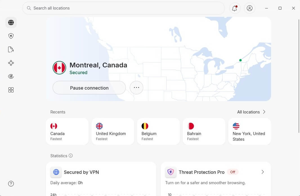300x196 pixels.
Task: Open Threat Protection shield in sidebar
Action: [11, 36]
